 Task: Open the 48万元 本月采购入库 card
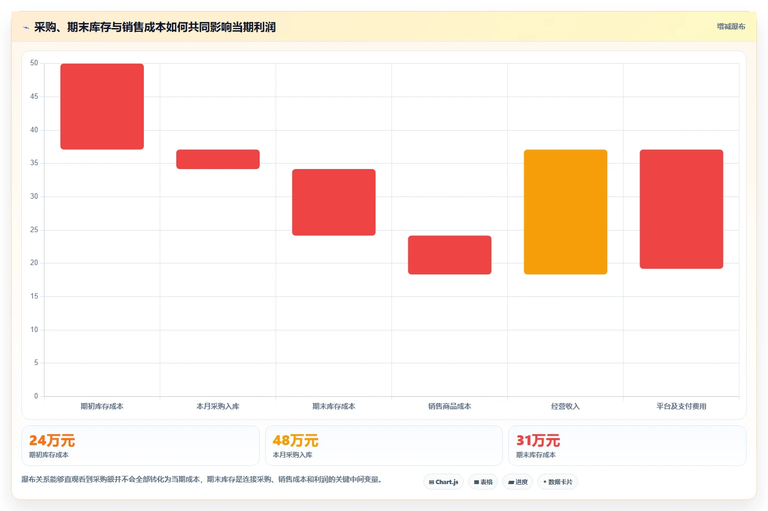(384, 446)
